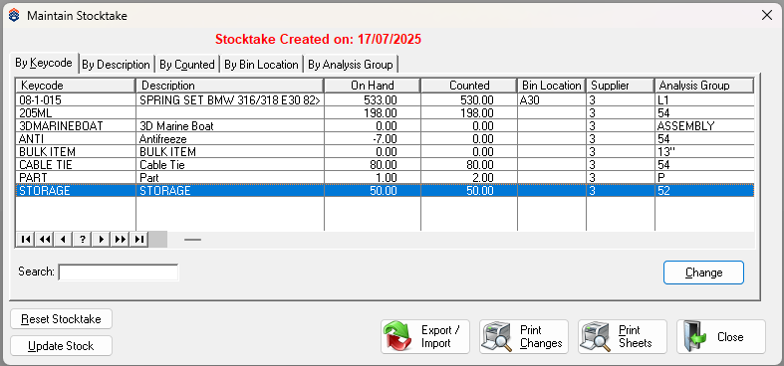Go to last record navigator button
The image size is (784, 366).
click(x=139, y=239)
